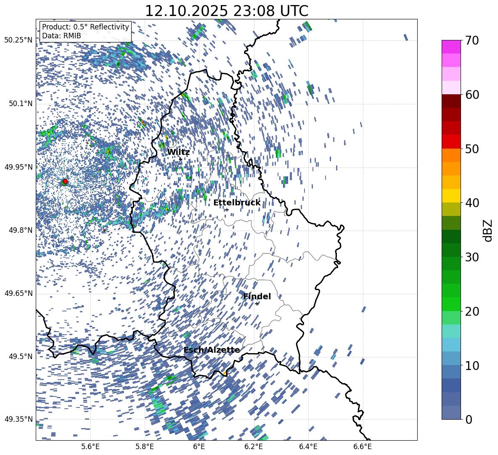The height and width of the screenshot is (455, 498).
Task: Click the 6.6°E longitude label
Action: 363,447
